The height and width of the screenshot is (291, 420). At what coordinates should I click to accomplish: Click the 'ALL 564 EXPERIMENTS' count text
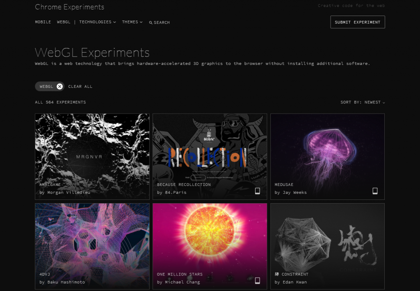tap(60, 102)
